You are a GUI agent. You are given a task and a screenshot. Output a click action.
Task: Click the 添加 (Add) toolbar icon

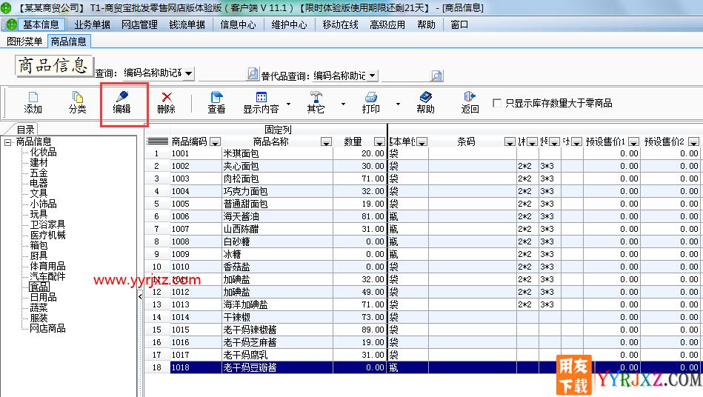33,97
